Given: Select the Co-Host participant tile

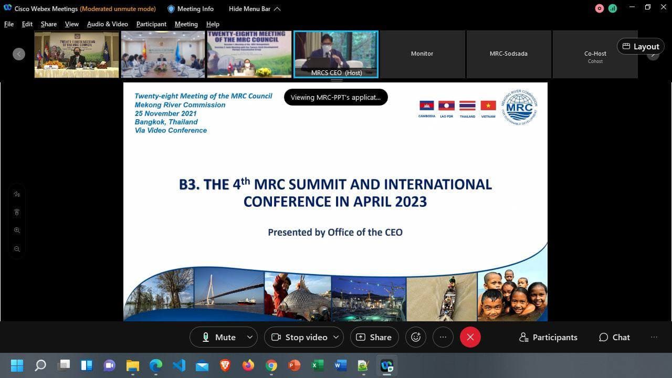Looking at the screenshot, I should pyautogui.click(x=595, y=54).
